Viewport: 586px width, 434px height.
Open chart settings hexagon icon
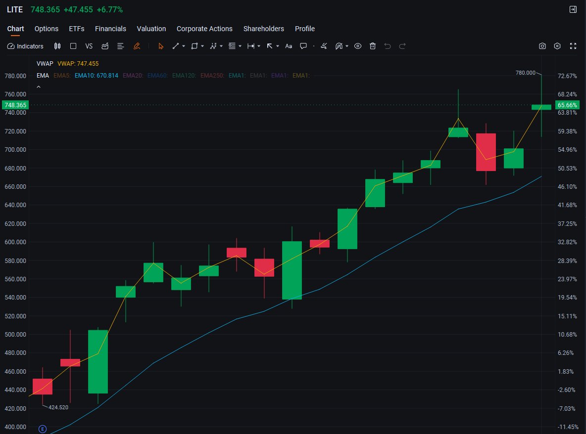557,46
